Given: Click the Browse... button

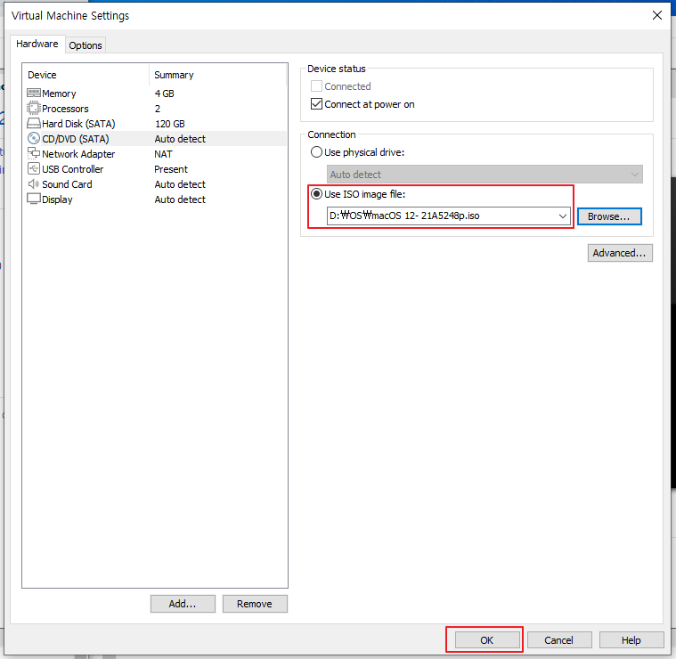Looking at the screenshot, I should point(609,216).
